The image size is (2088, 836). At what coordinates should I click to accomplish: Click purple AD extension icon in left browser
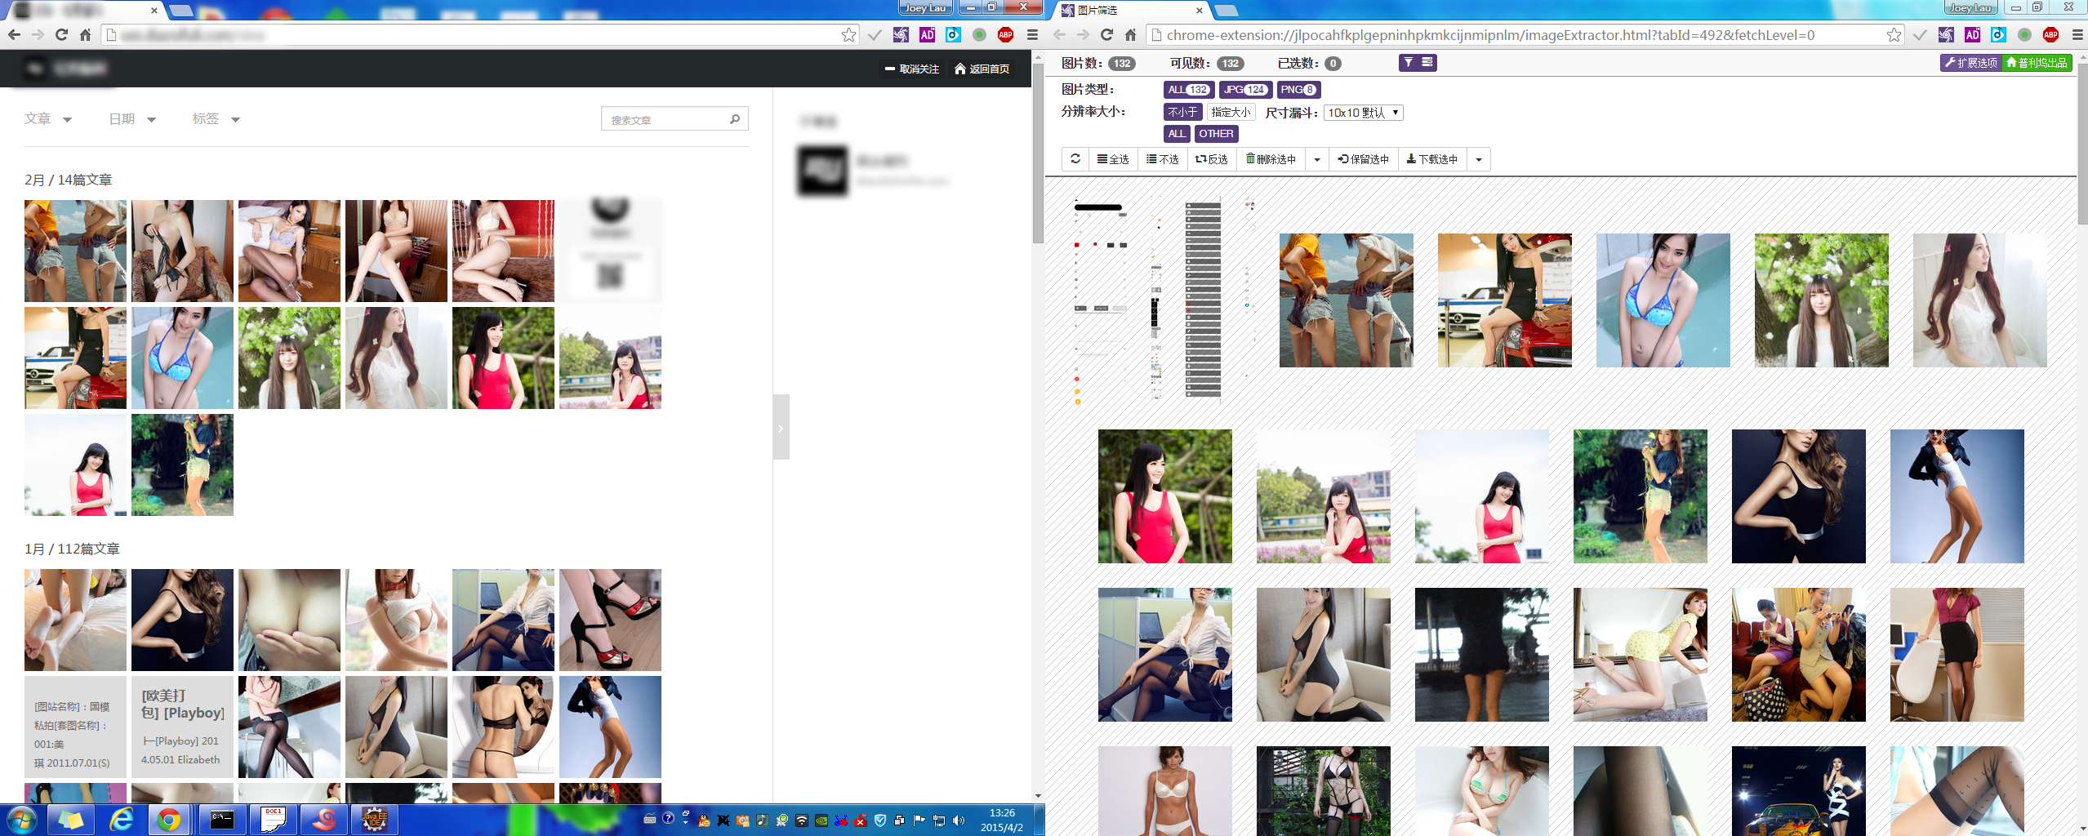[x=927, y=35]
